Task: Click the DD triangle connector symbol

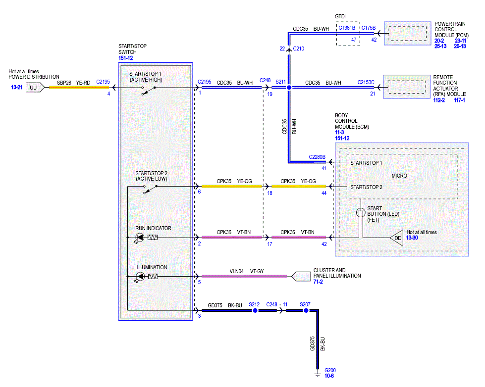Action: click(x=396, y=238)
